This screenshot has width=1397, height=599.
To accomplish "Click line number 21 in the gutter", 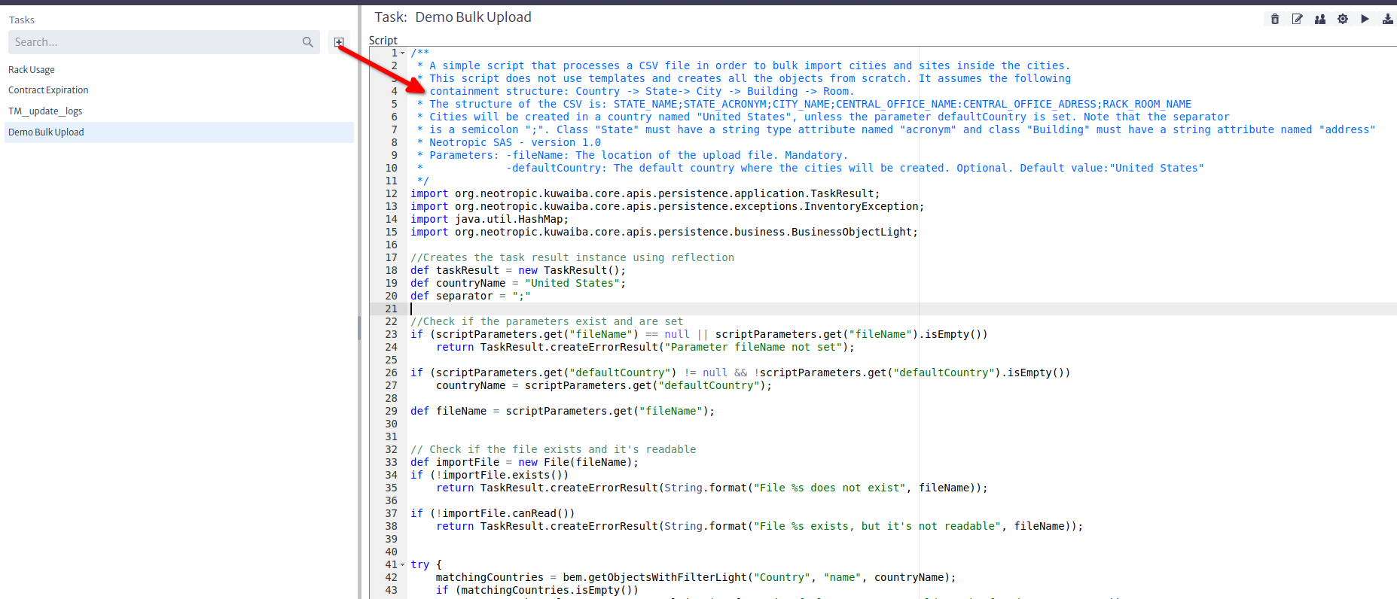I will pos(391,309).
